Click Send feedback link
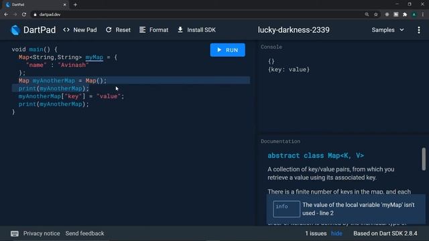The width and height of the screenshot is (429, 241). click(85, 234)
